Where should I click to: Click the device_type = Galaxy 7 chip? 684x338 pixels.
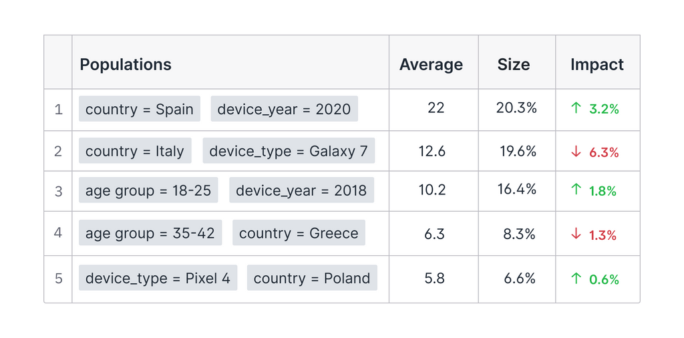pos(289,151)
